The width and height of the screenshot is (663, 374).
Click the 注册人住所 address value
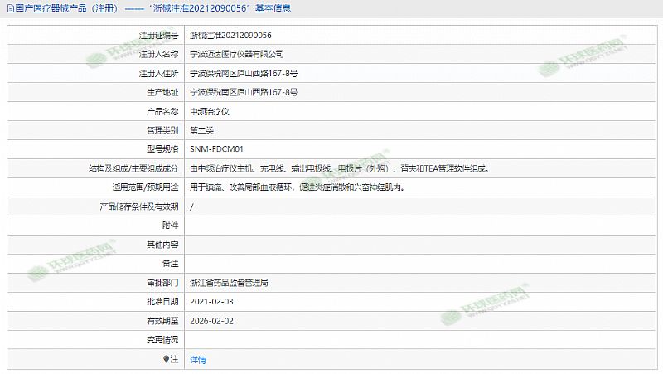click(x=244, y=73)
